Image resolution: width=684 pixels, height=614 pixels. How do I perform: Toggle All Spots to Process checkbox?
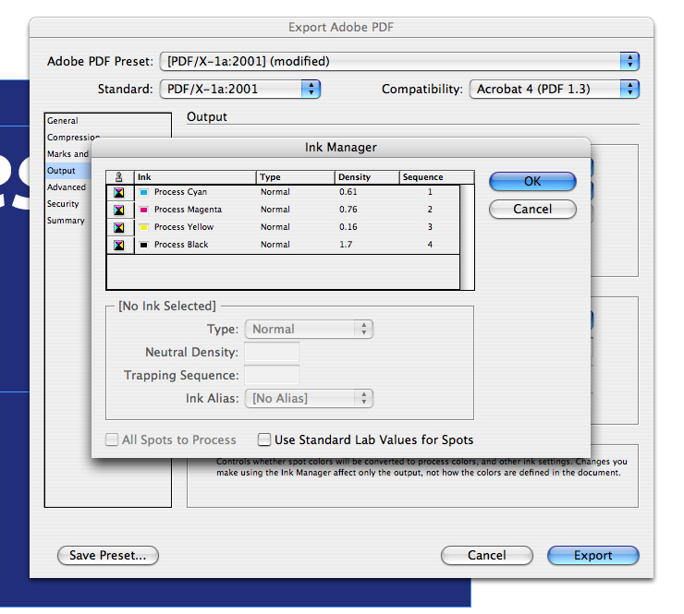point(112,439)
